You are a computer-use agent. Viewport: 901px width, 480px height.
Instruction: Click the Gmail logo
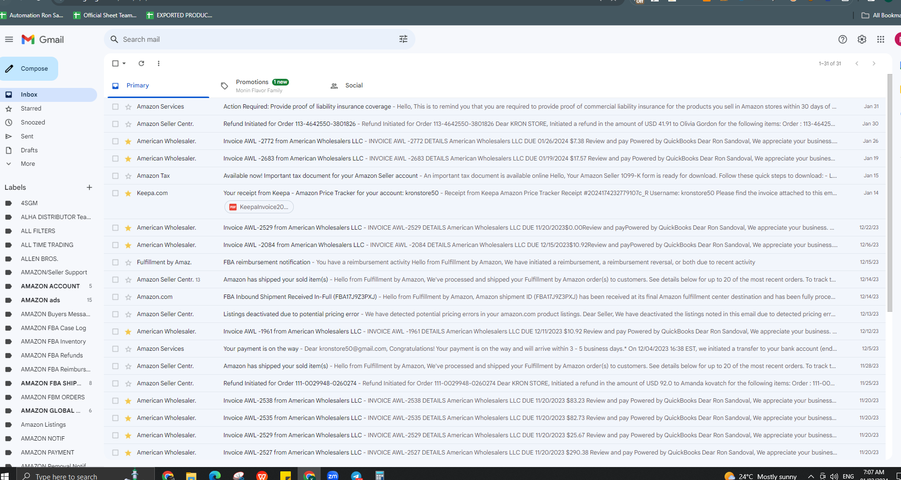(43, 39)
